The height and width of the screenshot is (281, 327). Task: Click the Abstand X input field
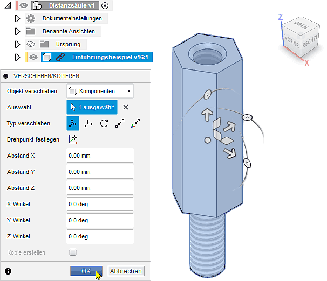click(x=100, y=156)
